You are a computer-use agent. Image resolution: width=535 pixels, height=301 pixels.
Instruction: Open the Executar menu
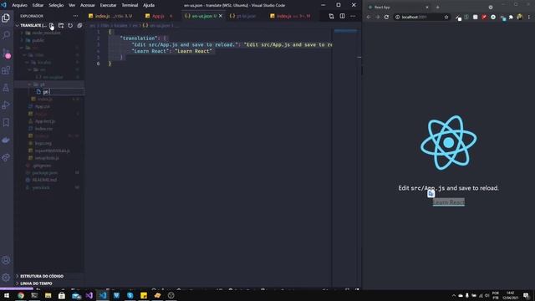point(108,5)
